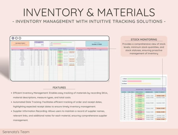Click the 'Serenata's Team' footer text
The width and height of the screenshot is (178, 135).
click(x=16, y=132)
